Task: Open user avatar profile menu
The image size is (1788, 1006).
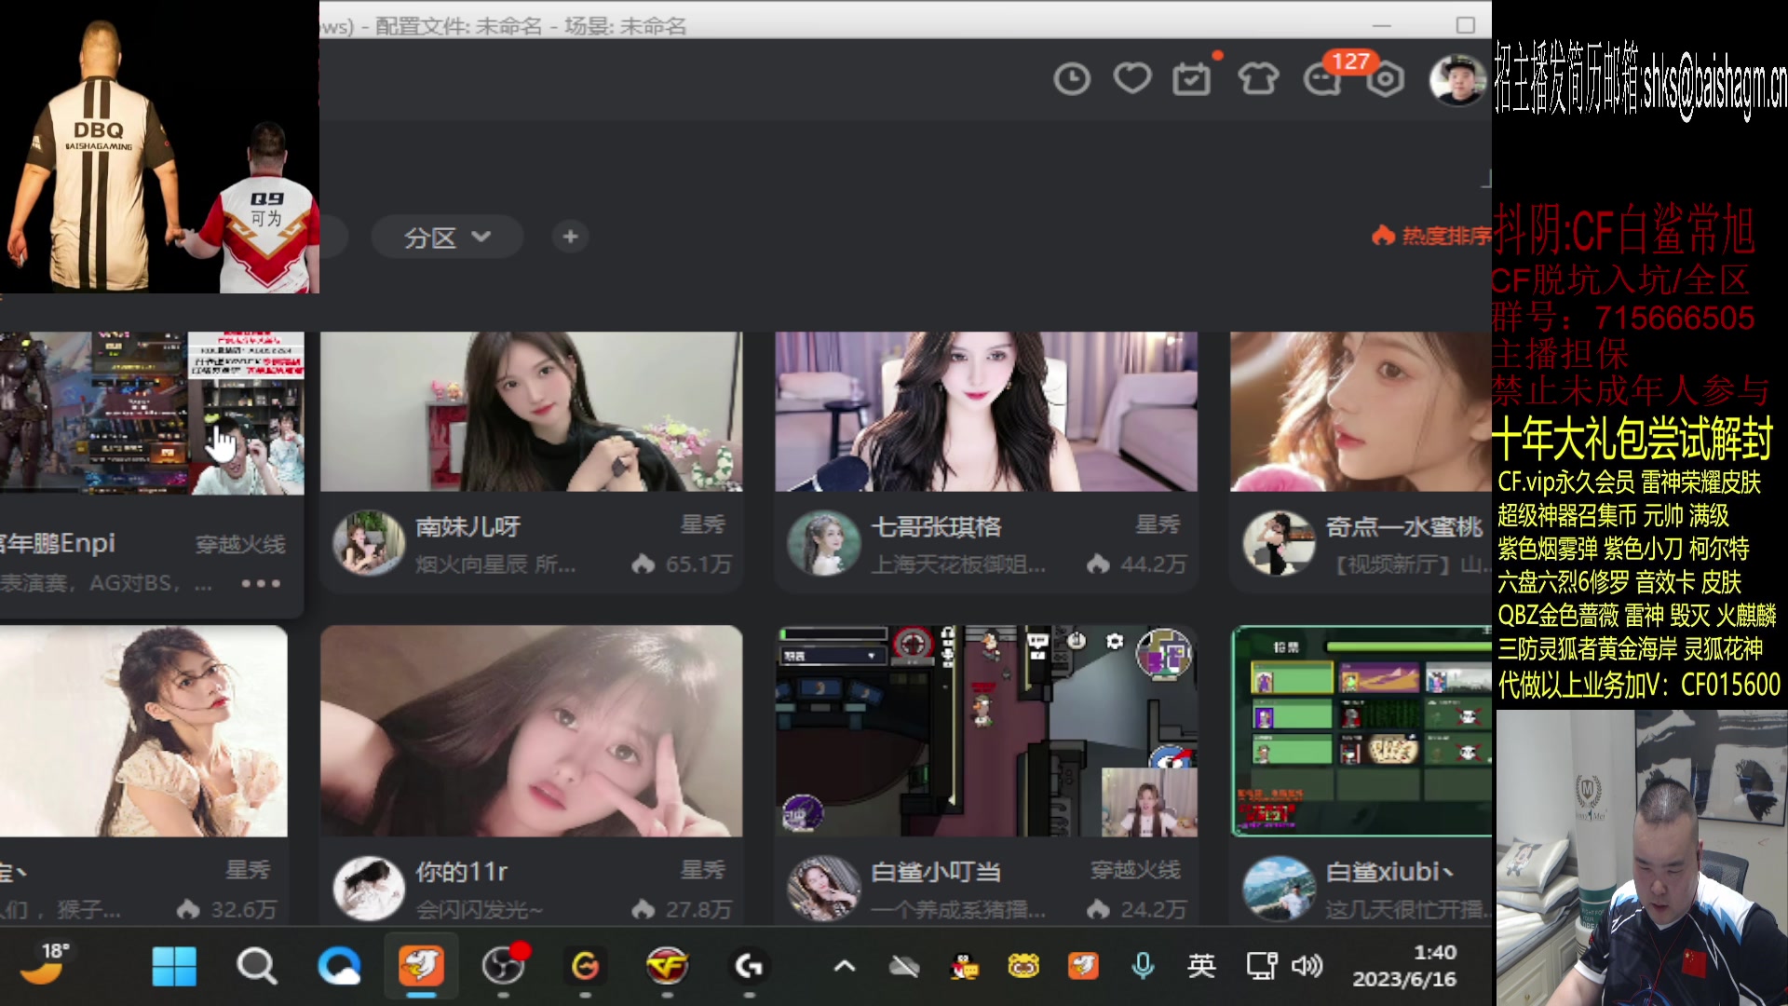Action: pos(1456,80)
